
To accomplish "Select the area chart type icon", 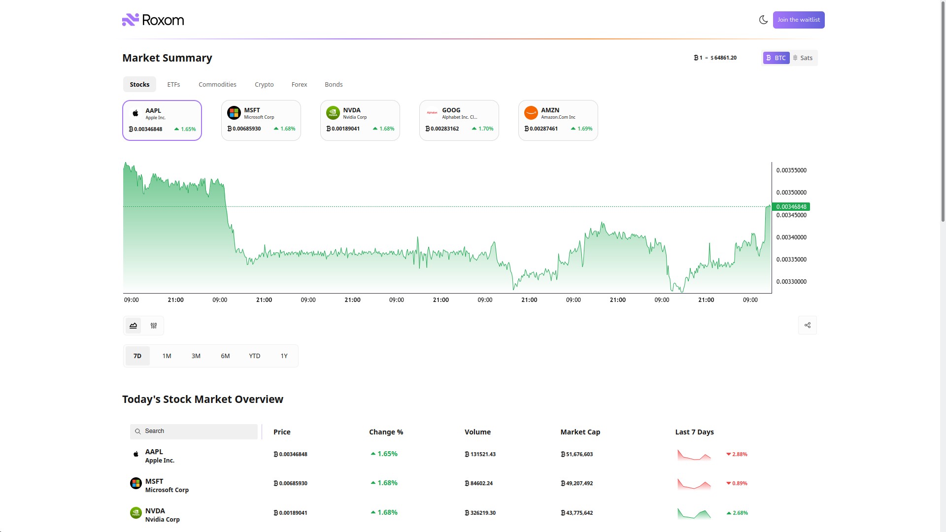I will 133,326.
